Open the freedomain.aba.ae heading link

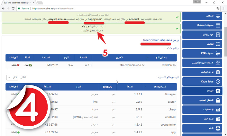pyautogui.click(x=156, y=40)
